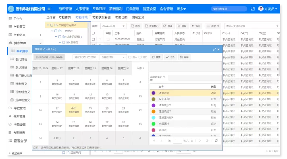
Task: Click the keyword search field in toolbar
Action: (252, 26)
